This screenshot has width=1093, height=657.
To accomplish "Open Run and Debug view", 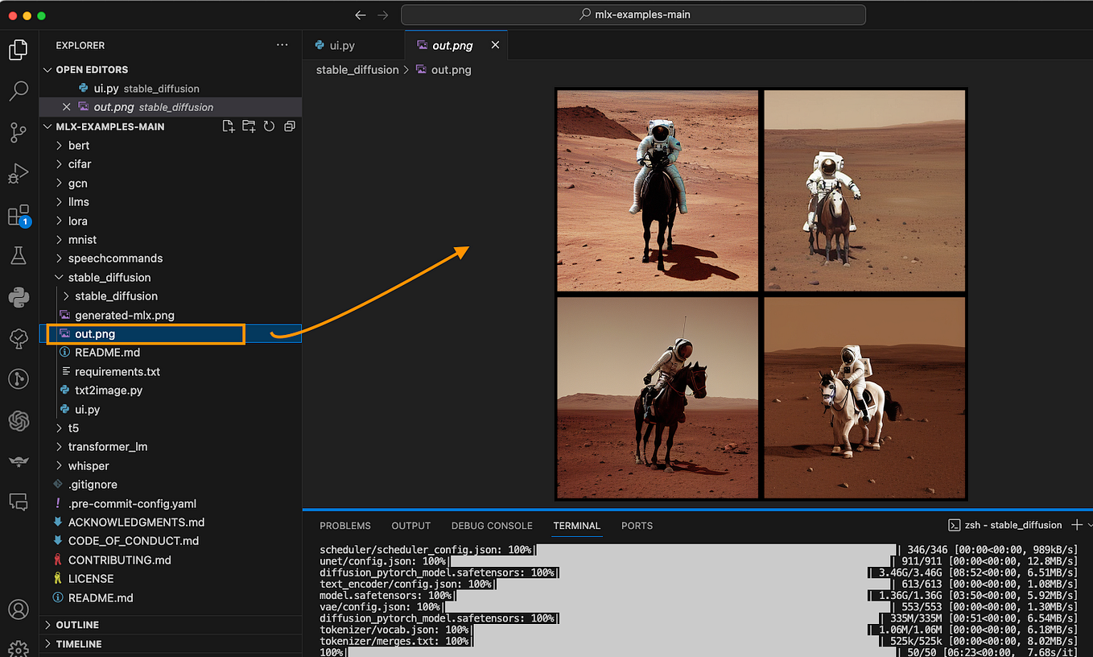I will [x=19, y=174].
